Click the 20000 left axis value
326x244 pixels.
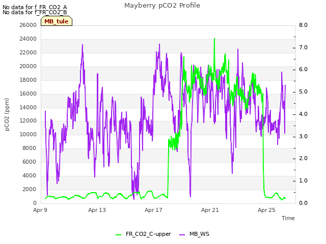[x=28, y=67]
